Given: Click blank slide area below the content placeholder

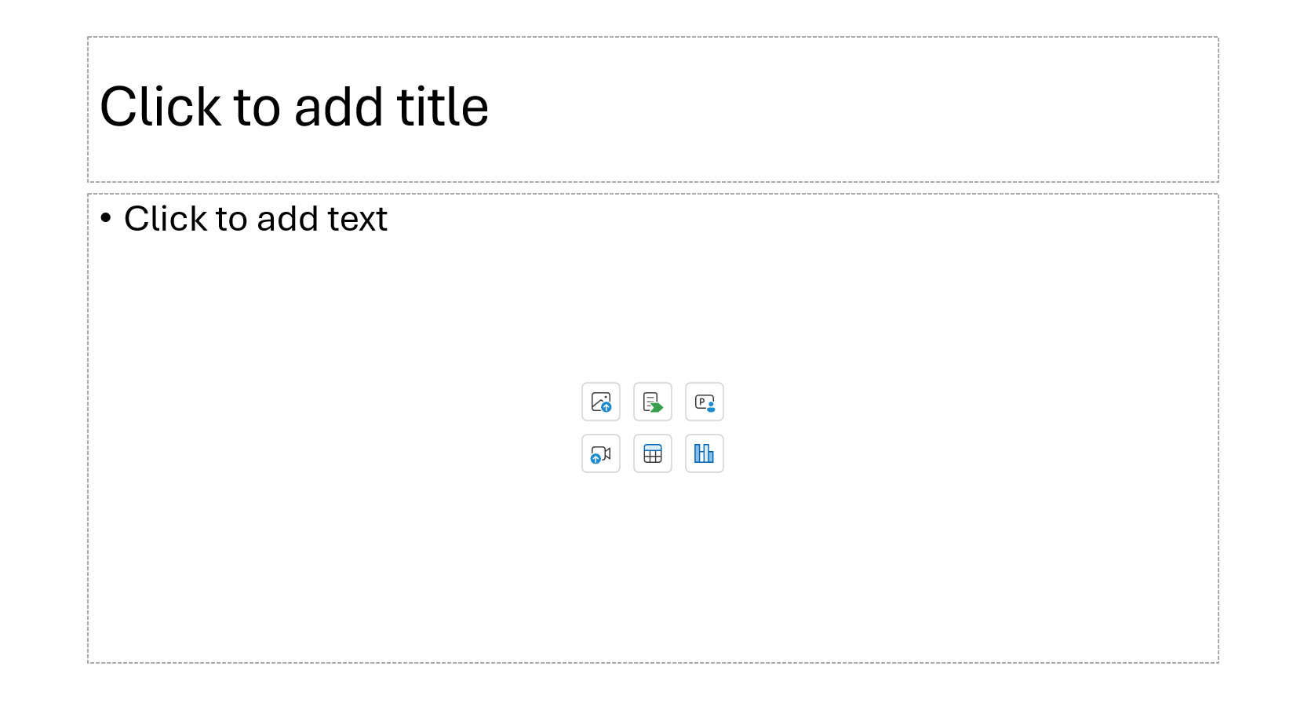Looking at the screenshot, I should pyautogui.click(x=653, y=697).
